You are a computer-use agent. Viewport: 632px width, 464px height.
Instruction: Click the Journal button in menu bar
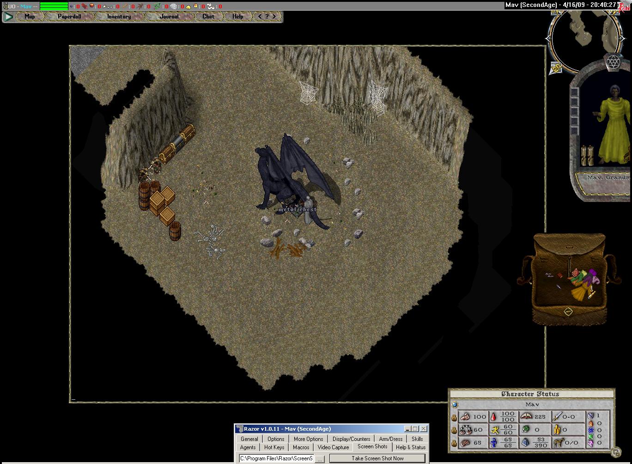tap(169, 17)
